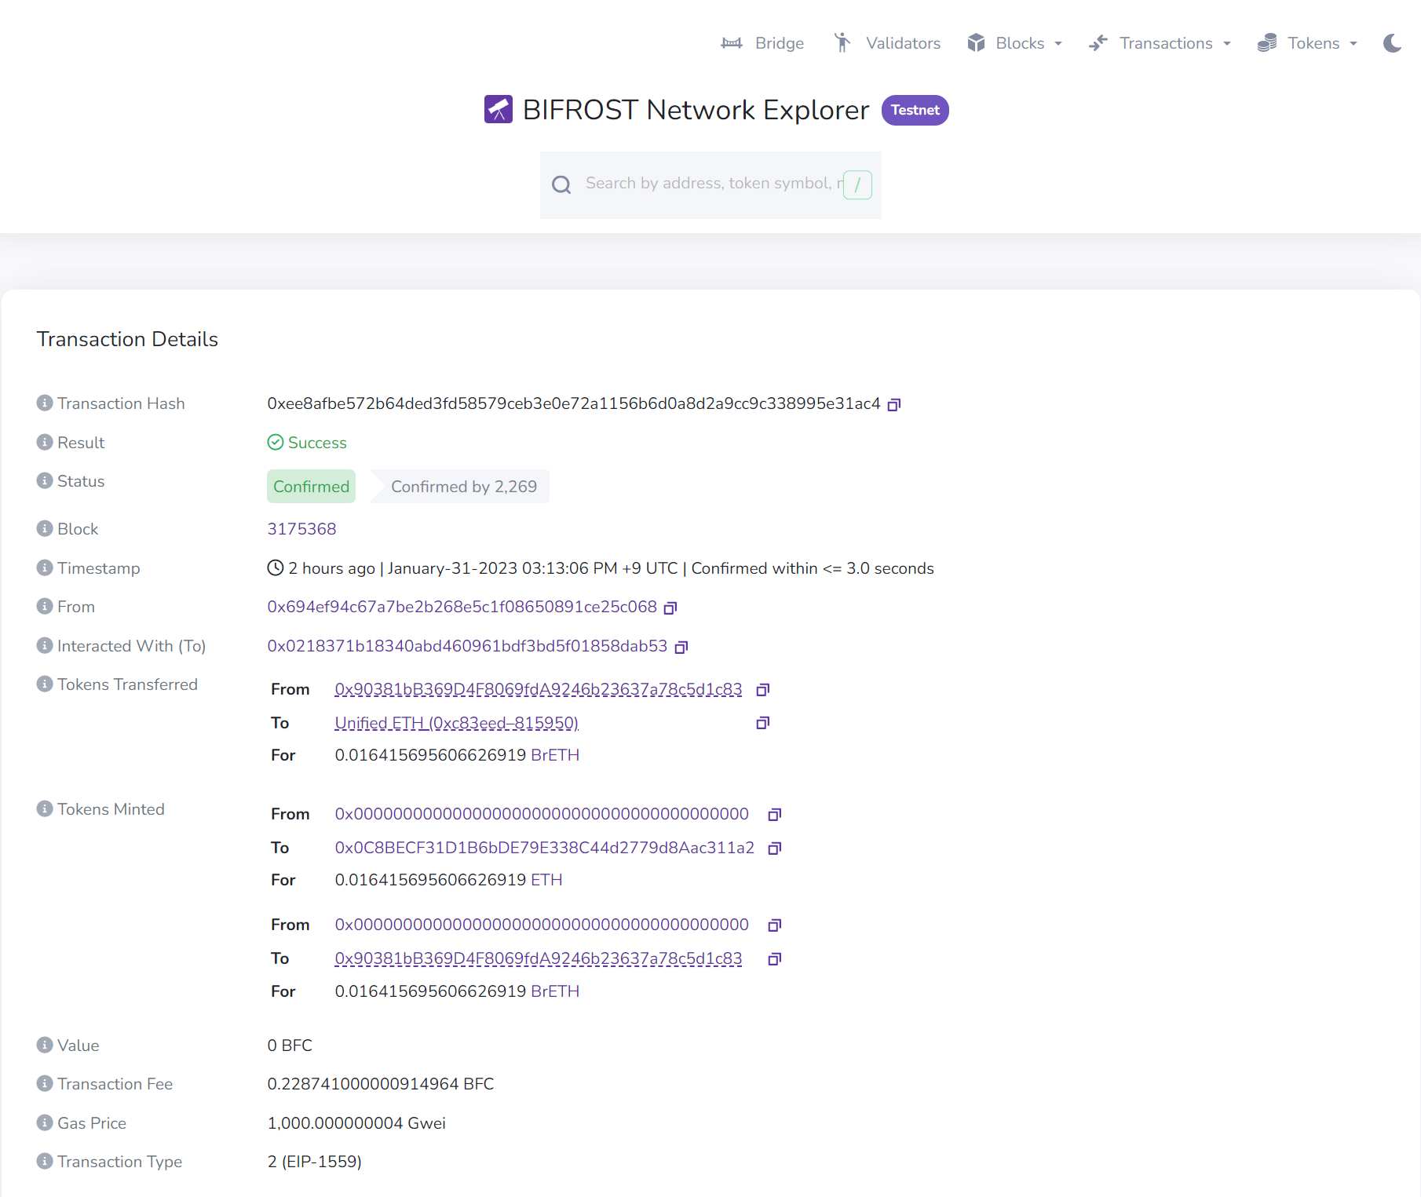Click the 1,000.000000004 Gwei gas price
Image resolution: width=1421 pixels, height=1197 pixels.
[356, 1123]
